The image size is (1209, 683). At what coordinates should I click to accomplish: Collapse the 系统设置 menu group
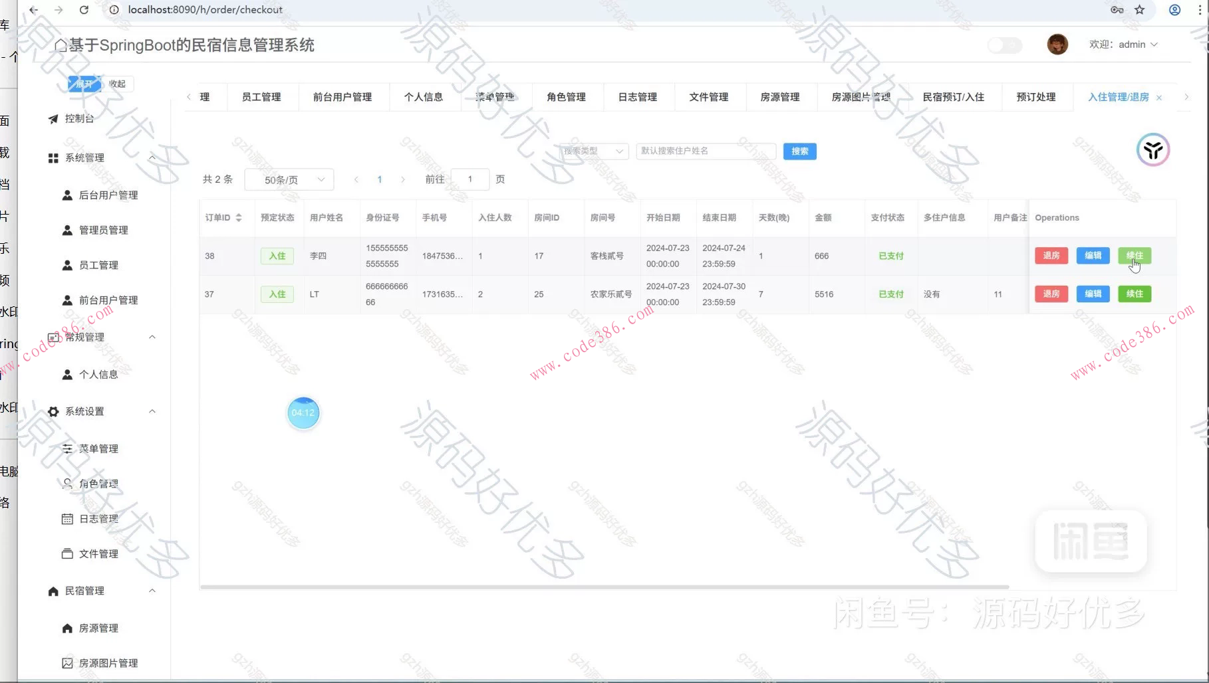click(152, 412)
